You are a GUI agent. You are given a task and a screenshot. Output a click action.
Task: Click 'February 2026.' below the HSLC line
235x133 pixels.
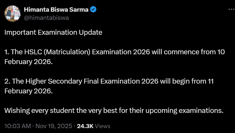28,61
